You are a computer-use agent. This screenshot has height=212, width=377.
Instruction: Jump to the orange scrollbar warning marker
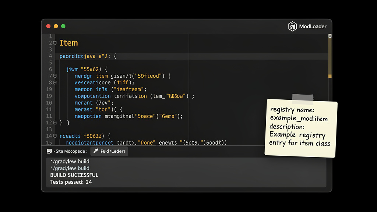(330, 76)
